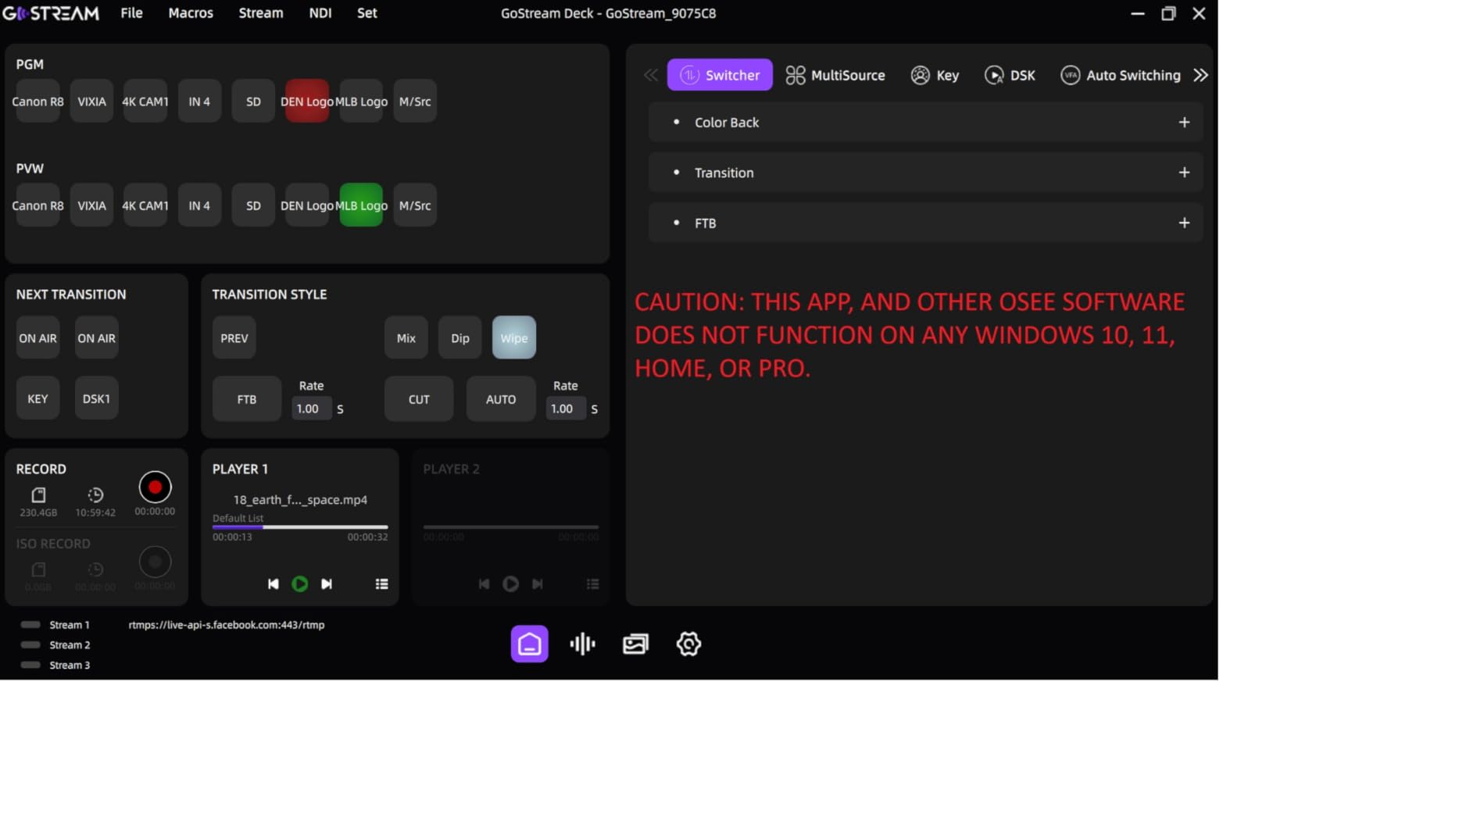This screenshot has height=828, width=1473.
Task: Click the FTB button
Action: point(246,399)
